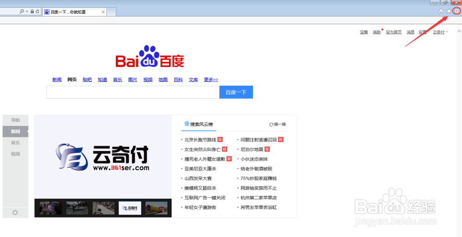The width and height of the screenshot is (462, 237).
Task: Open the 亚美尼亚大屠杀 headline
Action: click(x=201, y=169)
